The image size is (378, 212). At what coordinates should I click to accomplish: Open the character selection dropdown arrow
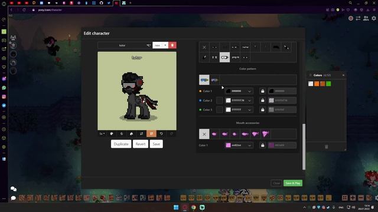[165, 45]
